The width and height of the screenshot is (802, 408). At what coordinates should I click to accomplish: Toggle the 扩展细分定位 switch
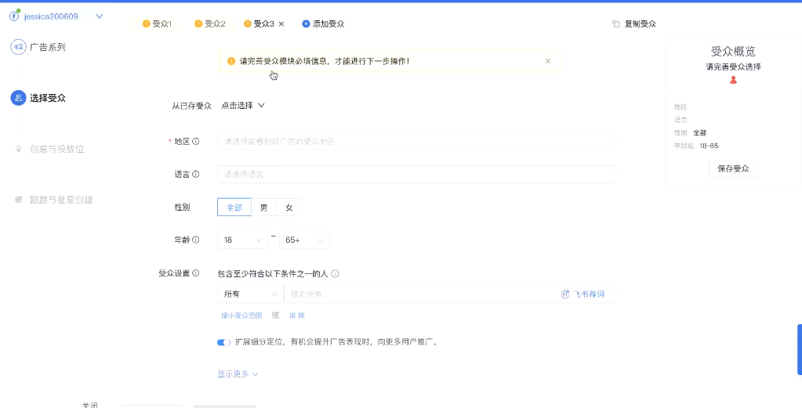point(224,342)
